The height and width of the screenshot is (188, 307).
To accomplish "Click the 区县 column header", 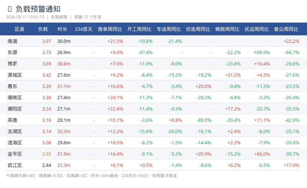I will point(20,29).
